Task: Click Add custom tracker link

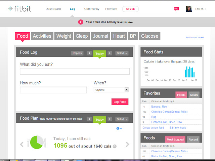Action: tap(195, 37)
